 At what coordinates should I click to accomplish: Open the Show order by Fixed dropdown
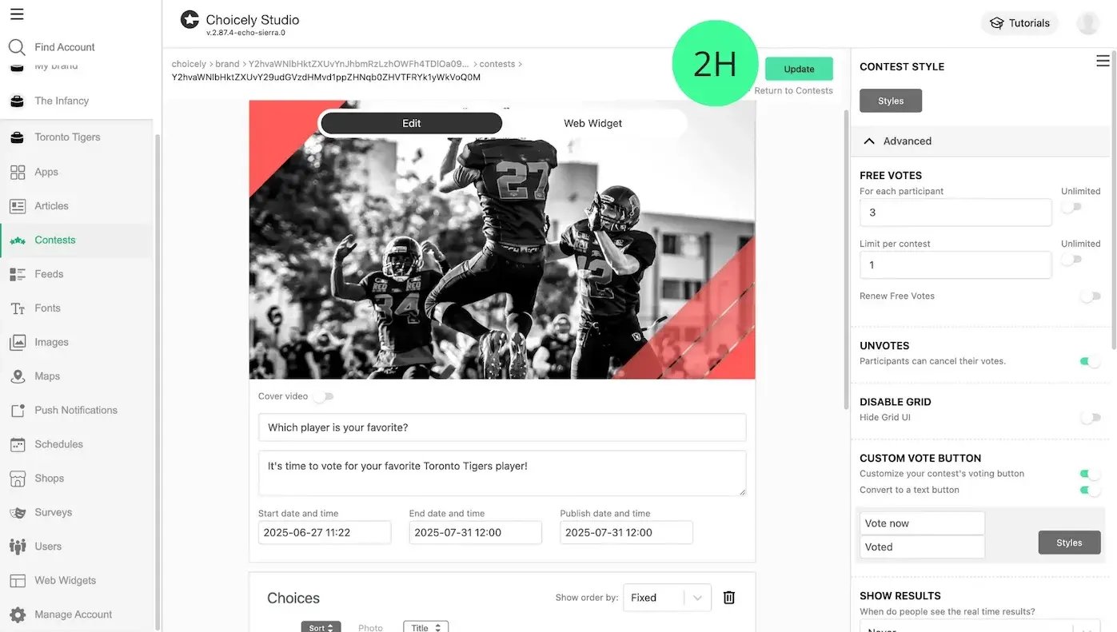click(x=667, y=598)
